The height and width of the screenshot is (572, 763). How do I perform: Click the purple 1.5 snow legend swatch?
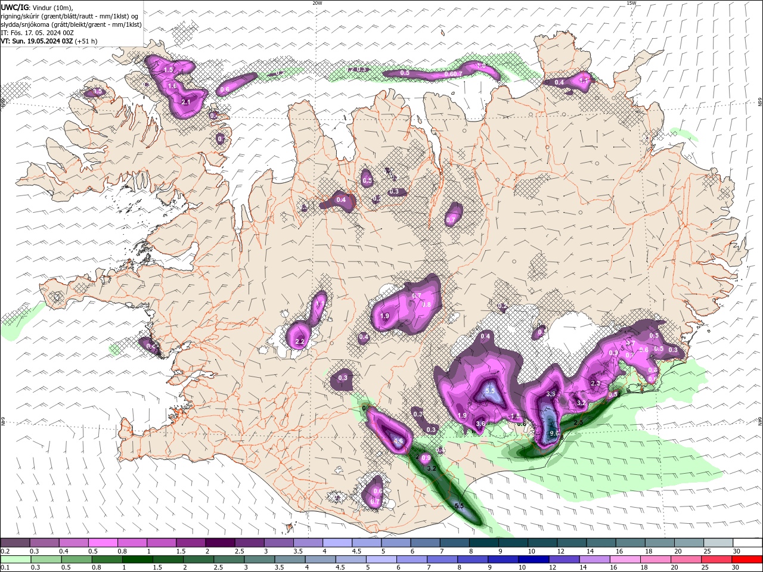[x=190, y=543]
